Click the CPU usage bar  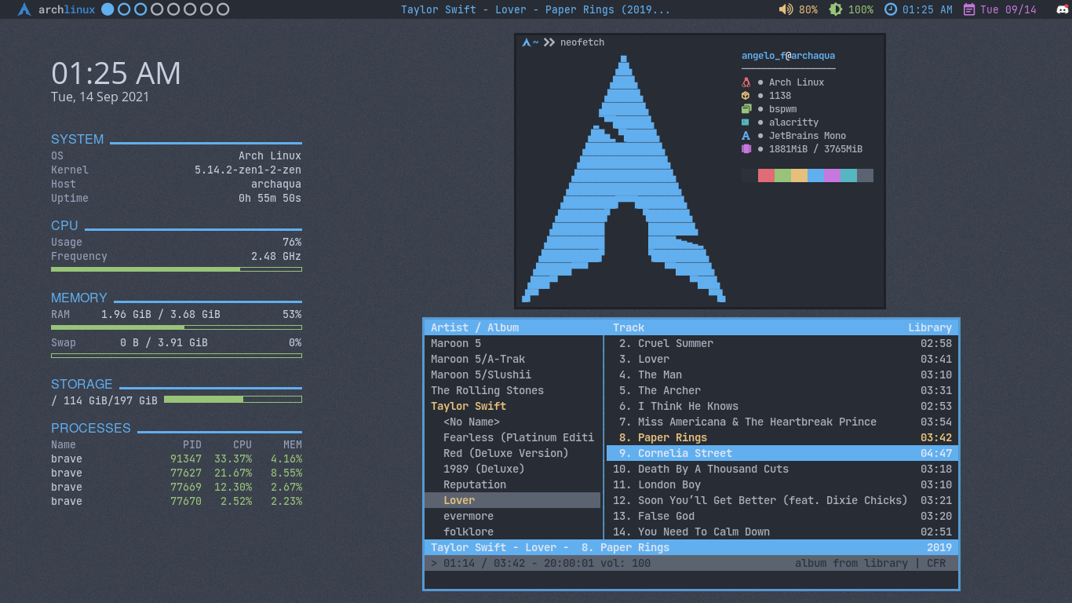[x=177, y=269]
